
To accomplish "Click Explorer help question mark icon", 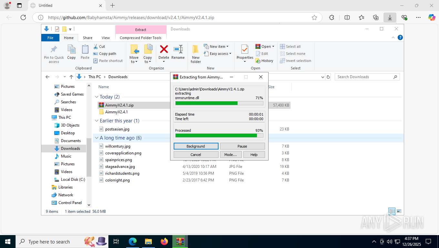I will [400, 37].
